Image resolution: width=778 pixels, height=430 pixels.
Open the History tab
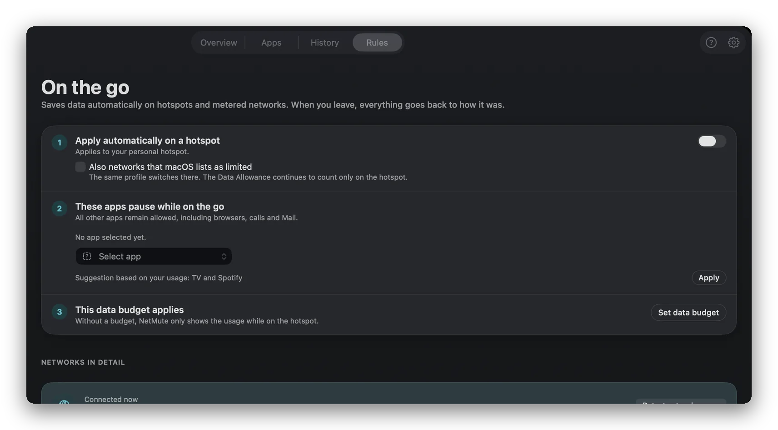(324, 43)
